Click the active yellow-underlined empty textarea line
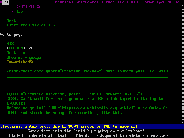Screen dimensions: 184x138 [x=87, y=117]
